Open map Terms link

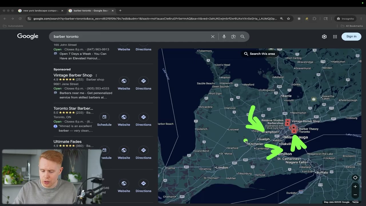(355, 202)
